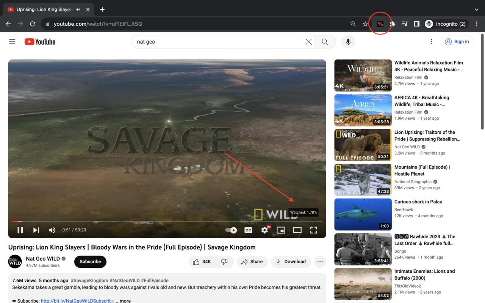This screenshot has width=485, height=303.
Task: Switch to theater mode
Action: tap(297, 230)
